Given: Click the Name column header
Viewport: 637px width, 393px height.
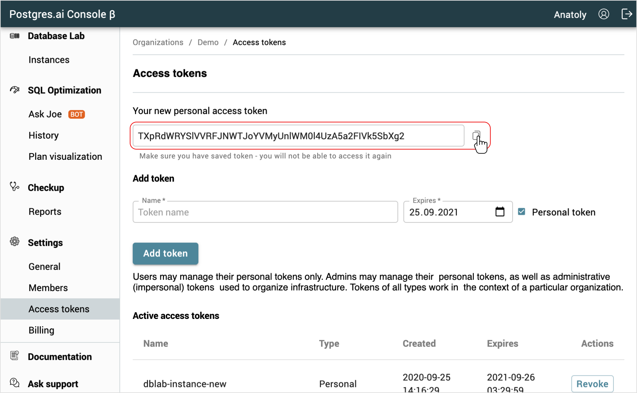Looking at the screenshot, I should pos(156,343).
